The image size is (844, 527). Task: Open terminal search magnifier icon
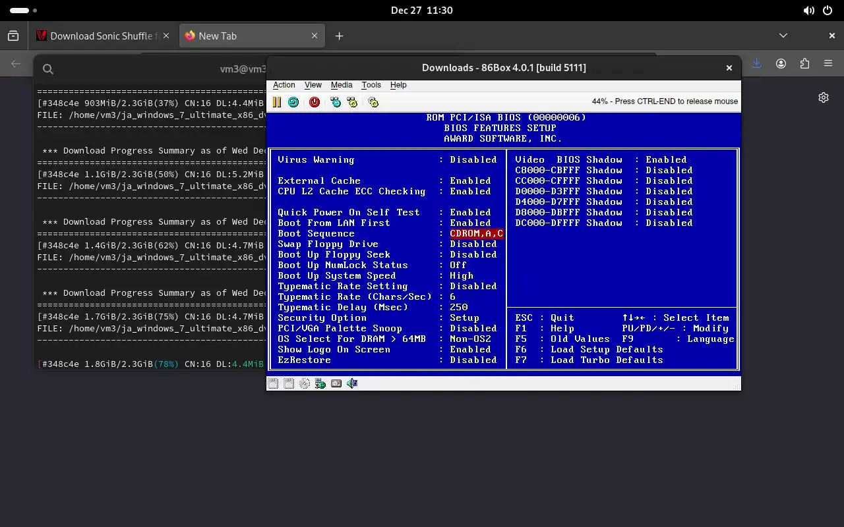[x=48, y=69]
